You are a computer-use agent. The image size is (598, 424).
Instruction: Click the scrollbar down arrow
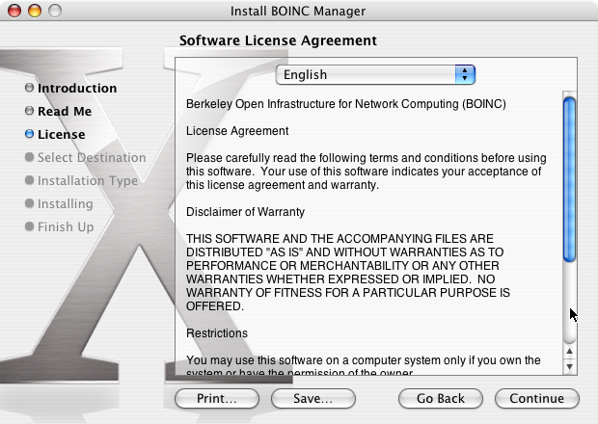click(569, 366)
